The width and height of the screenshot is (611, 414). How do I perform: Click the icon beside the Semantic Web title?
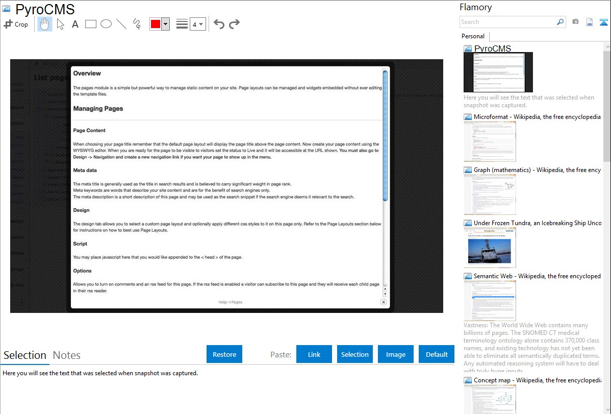coord(468,276)
